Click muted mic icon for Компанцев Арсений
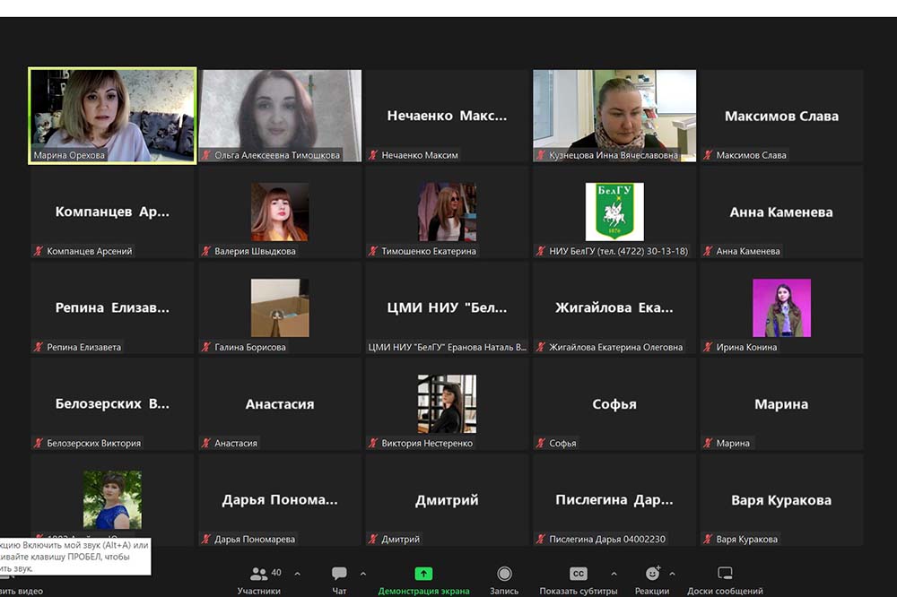 39,251
